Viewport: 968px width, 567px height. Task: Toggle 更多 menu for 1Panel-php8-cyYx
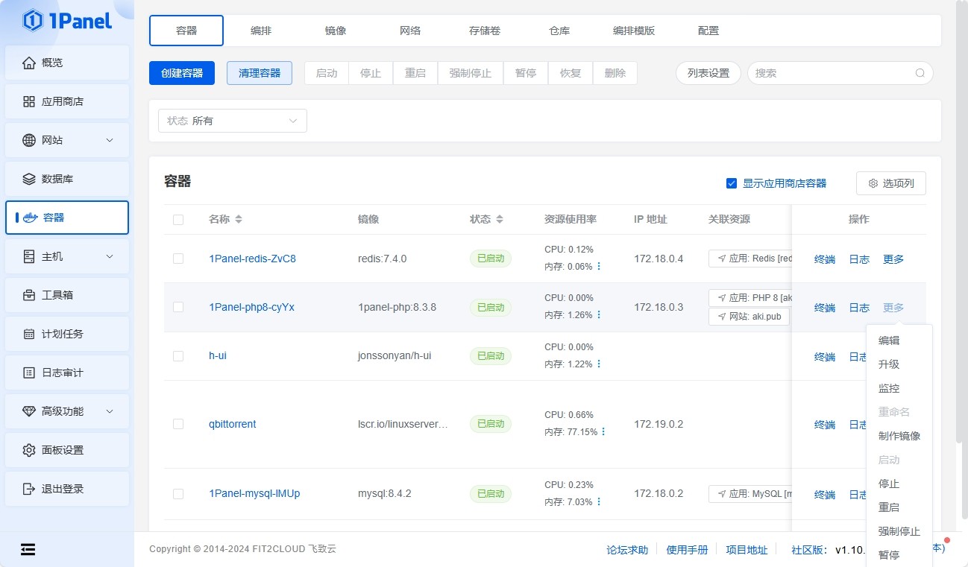(893, 308)
